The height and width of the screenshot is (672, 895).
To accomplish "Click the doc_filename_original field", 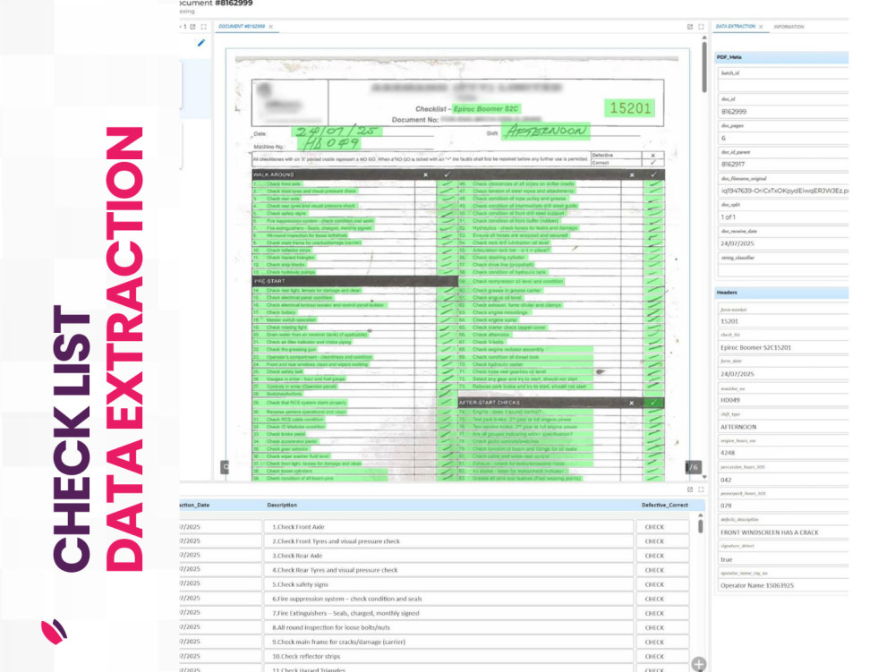I will click(783, 191).
